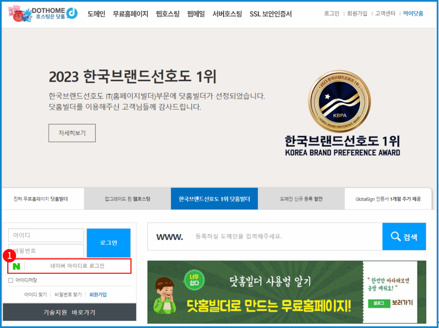Viewport: 439px width, 328px height.
Task: Open the SSL 보안인증서 menu
Action: coord(271,14)
